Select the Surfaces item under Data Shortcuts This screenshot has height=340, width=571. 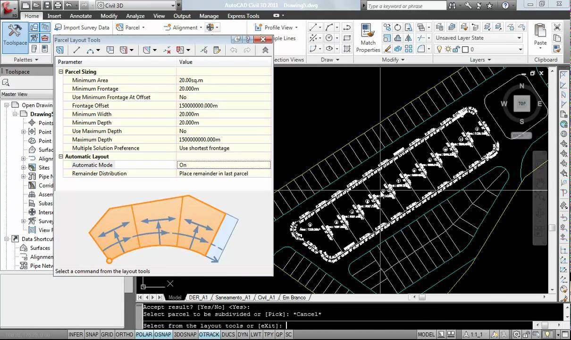tap(40, 248)
